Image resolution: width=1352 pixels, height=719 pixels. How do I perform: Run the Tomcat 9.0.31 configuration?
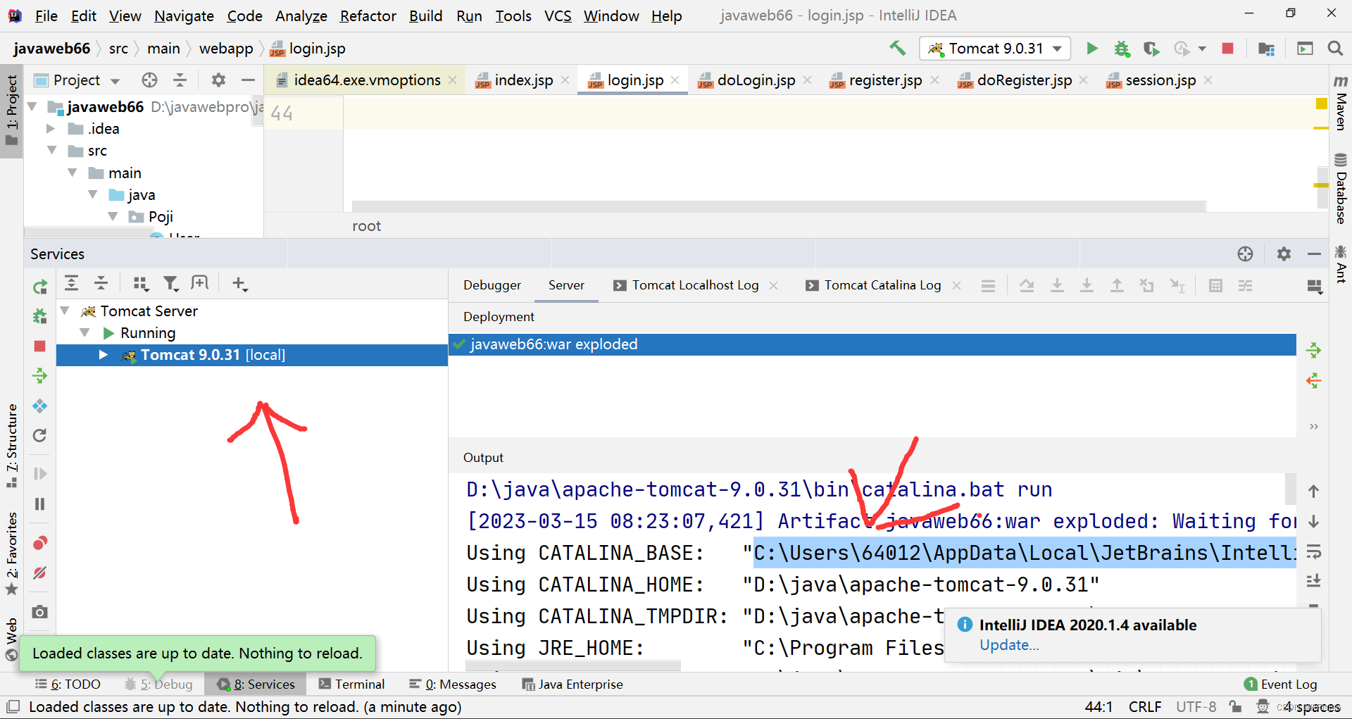(1091, 48)
